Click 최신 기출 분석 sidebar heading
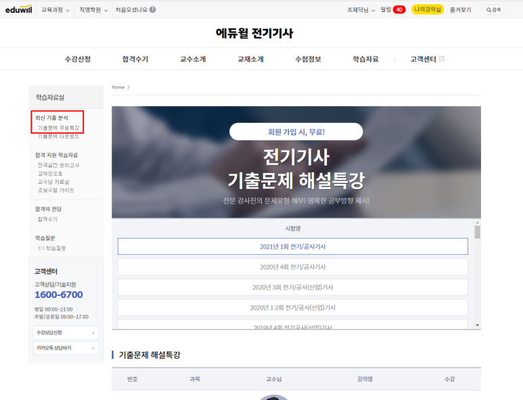 [x=51, y=118]
